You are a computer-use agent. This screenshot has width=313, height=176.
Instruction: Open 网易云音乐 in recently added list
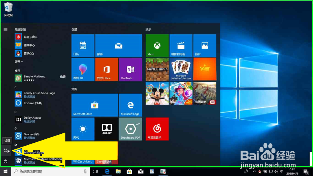click(40, 37)
